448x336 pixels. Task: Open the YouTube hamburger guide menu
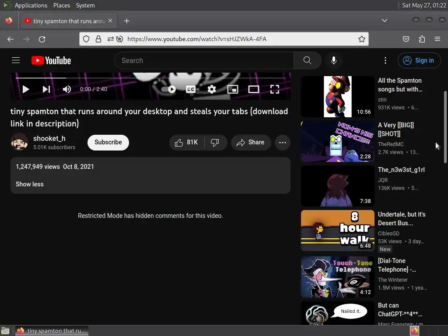pos(16,60)
